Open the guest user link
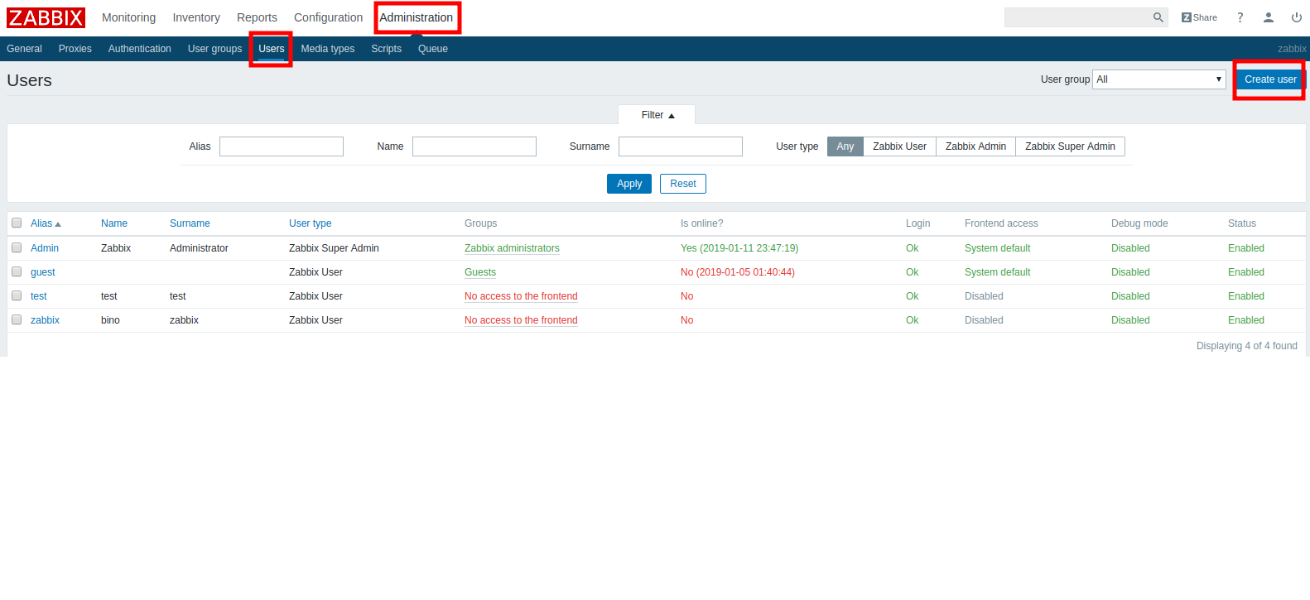The image size is (1310, 600). coord(43,272)
